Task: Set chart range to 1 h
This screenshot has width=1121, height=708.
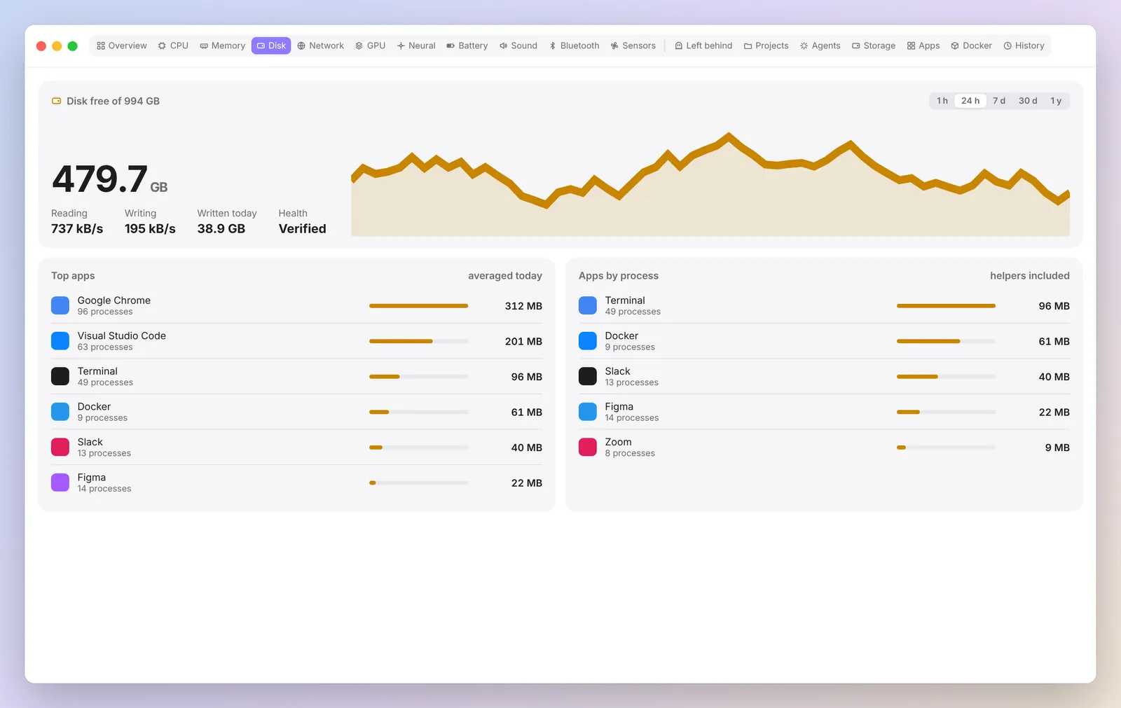Action: click(942, 101)
